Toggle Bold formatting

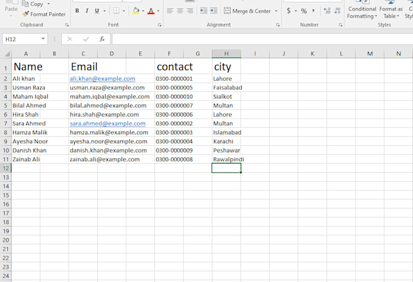coord(77,11)
